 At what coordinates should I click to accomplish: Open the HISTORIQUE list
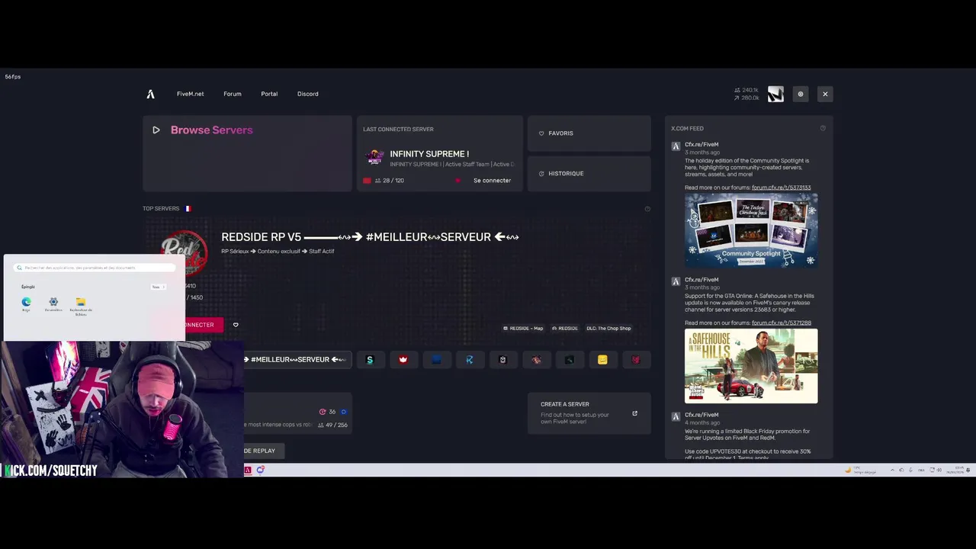(x=589, y=174)
